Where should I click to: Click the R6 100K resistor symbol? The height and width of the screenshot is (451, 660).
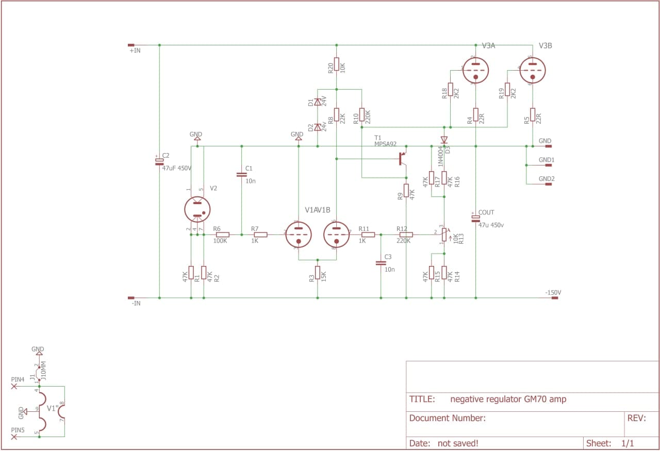(223, 235)
